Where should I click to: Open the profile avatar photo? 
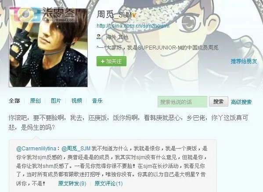[48, 48]
